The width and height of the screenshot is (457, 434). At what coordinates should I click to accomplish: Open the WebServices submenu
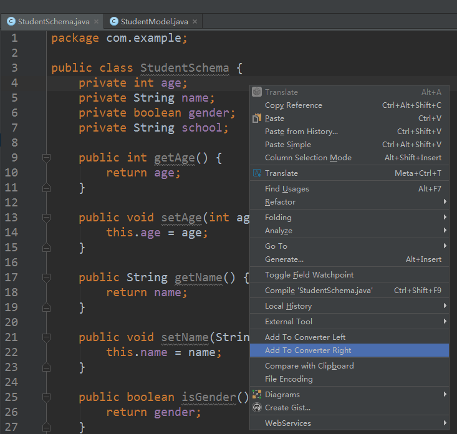pyautogui.click(x=349, y=423)
